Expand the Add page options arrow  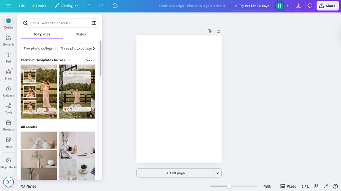(x=217, y=173)
